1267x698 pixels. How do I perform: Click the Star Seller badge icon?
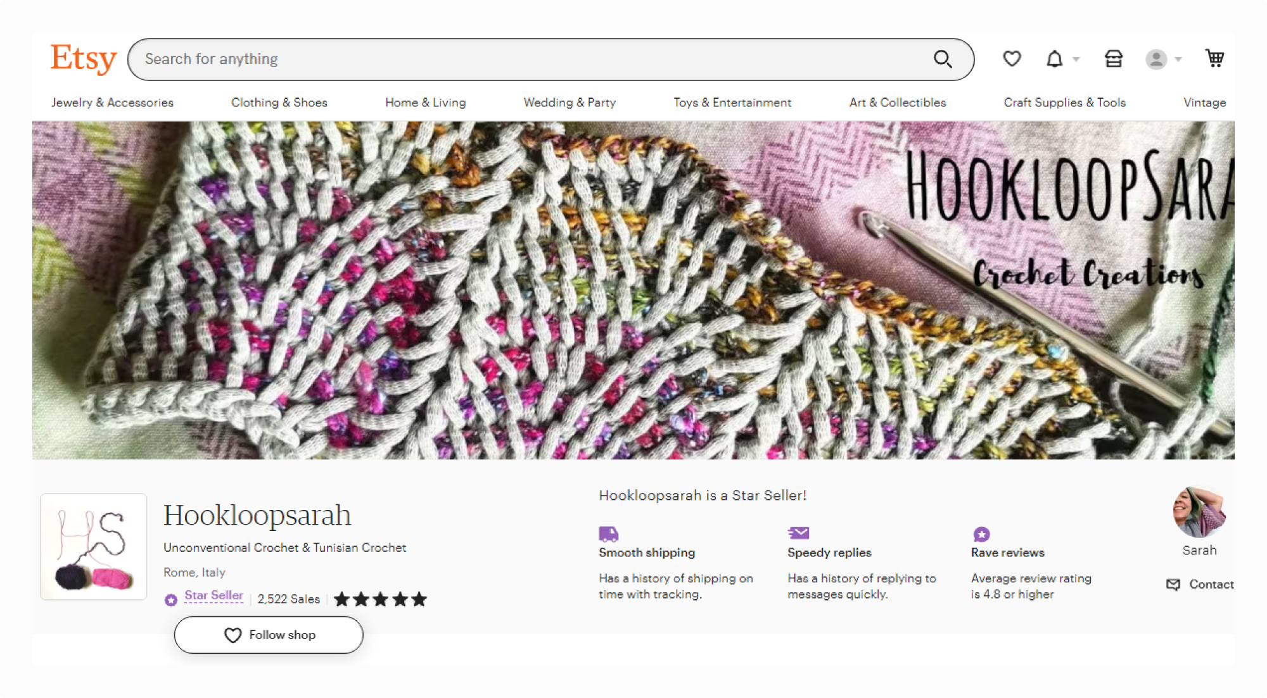(171, 600)
